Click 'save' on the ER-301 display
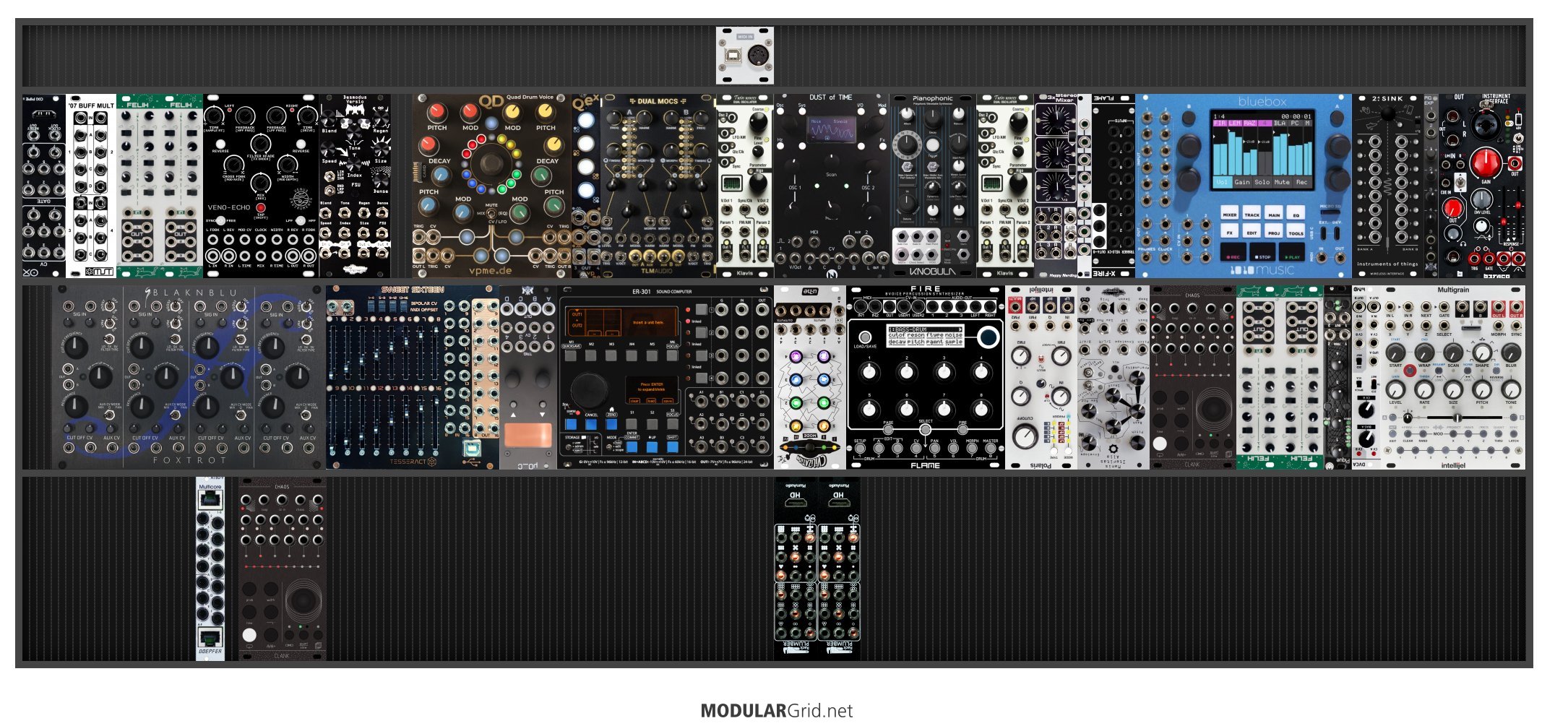 [x=668, y=401]
